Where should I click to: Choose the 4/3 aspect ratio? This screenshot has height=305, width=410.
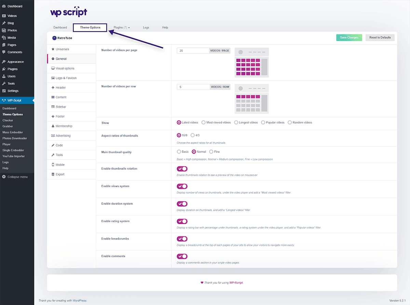coord(193,135)
